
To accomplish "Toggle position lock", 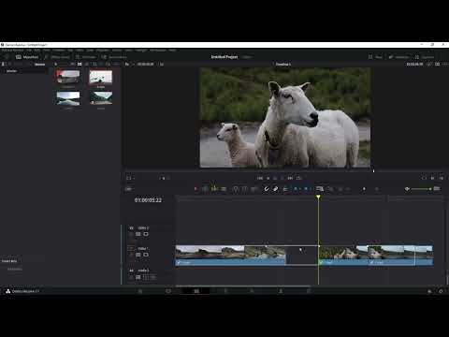I will [x=285, y=189].
